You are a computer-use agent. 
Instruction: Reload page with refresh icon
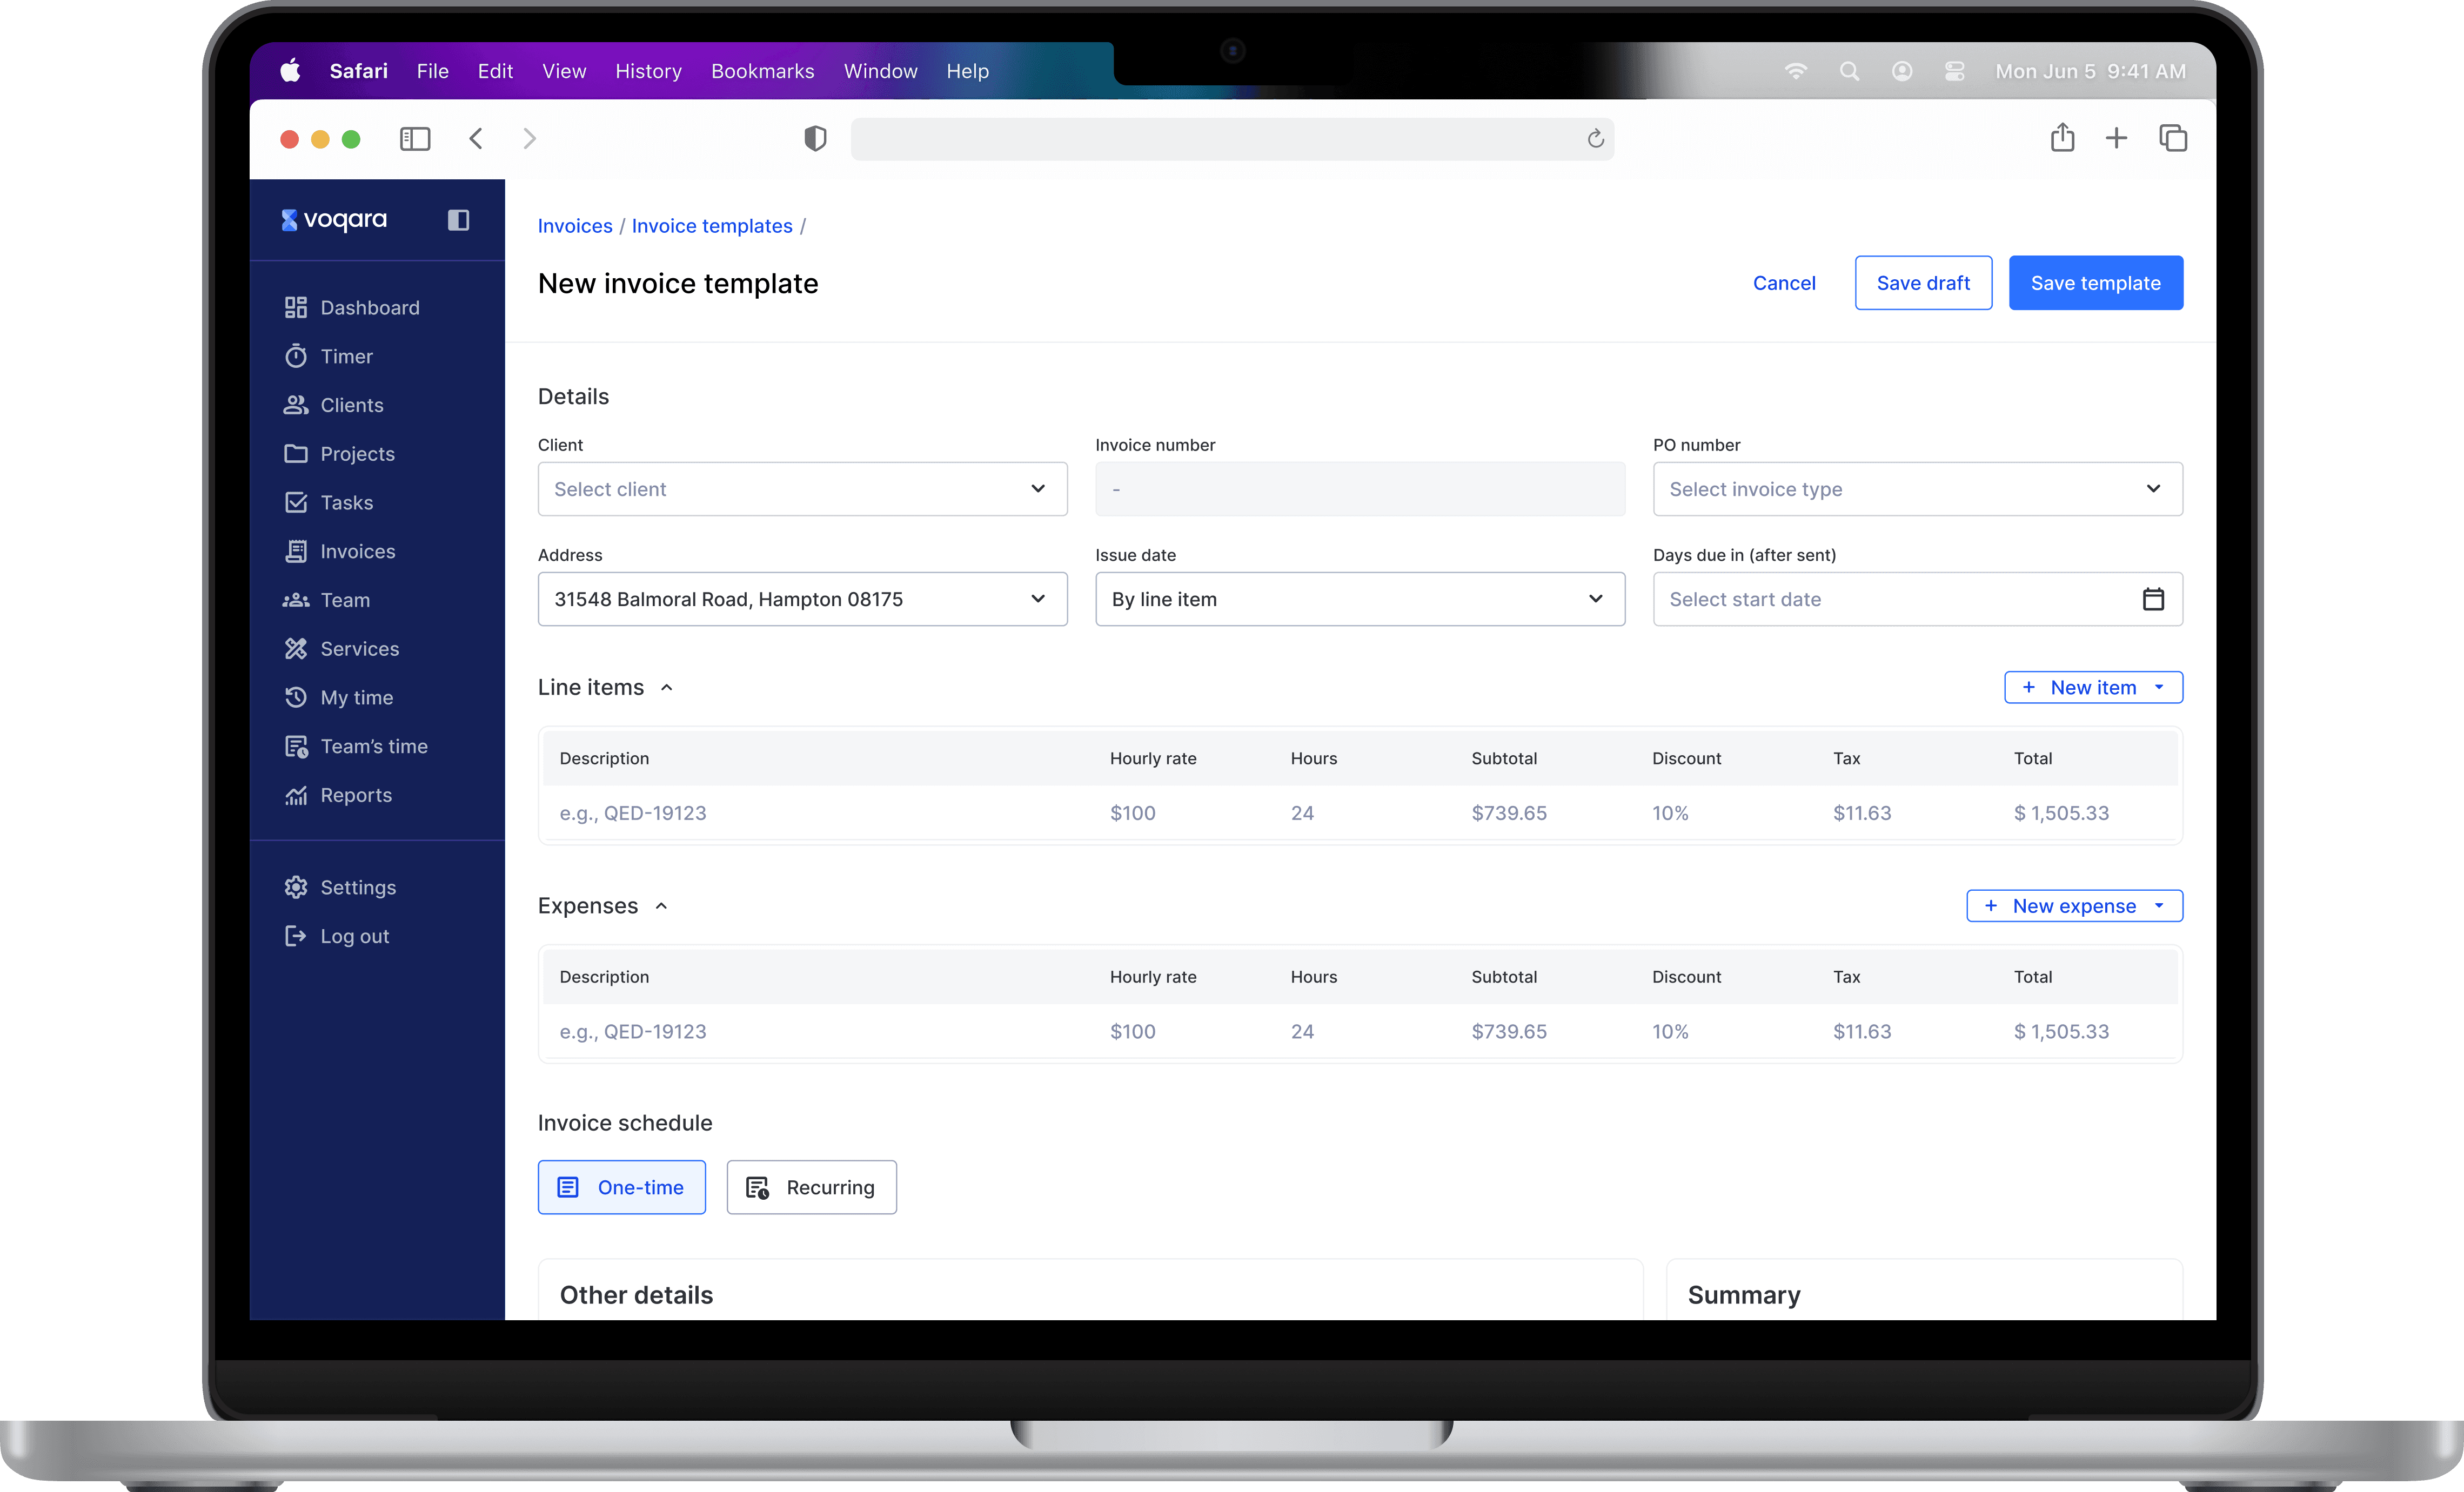tap(1595, 139)
